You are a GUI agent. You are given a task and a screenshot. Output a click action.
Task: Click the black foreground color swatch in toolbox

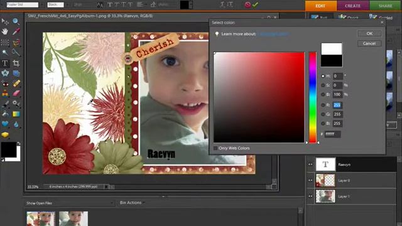(x=8, y=149)
